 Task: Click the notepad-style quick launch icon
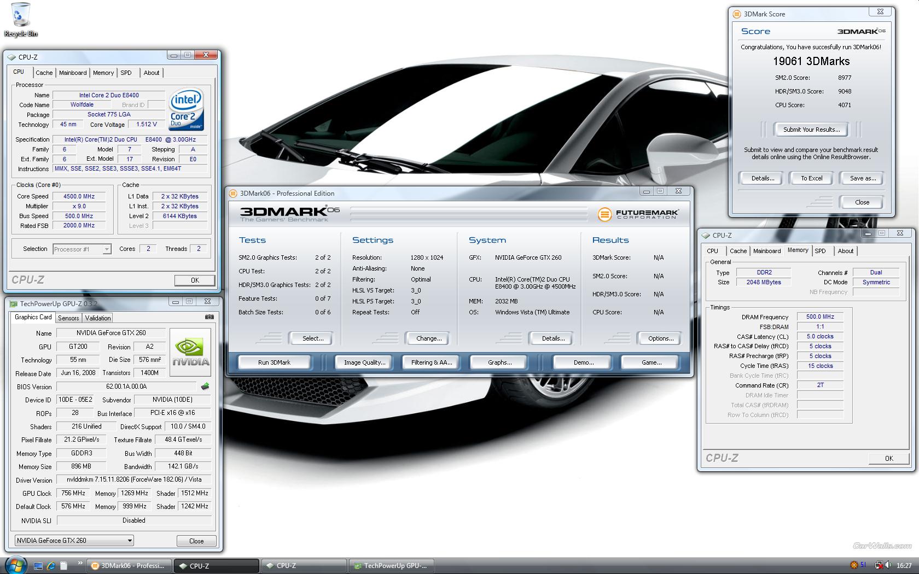pos(63,566)
